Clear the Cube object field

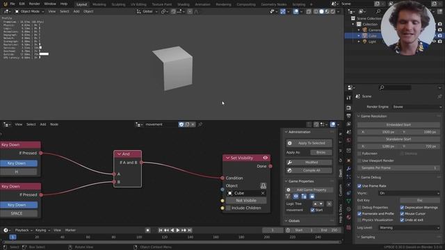coord(263,193)
